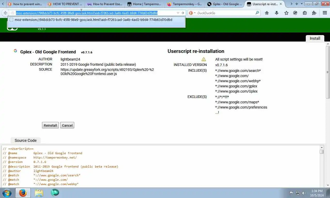The height and width of the screenshot is (198, 330).
Task: Click the Go arrow in address bar
Action: click(183, 13)
